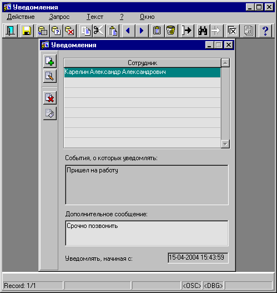The height and width of the screenshot is (293, 277).
Task: Minimize the inner Уведомления window
Action: (x=209, y=45)
